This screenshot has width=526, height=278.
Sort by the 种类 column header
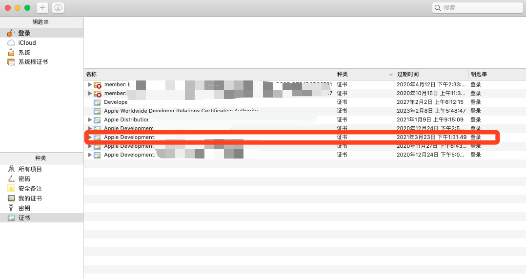(x=365, y=74)
